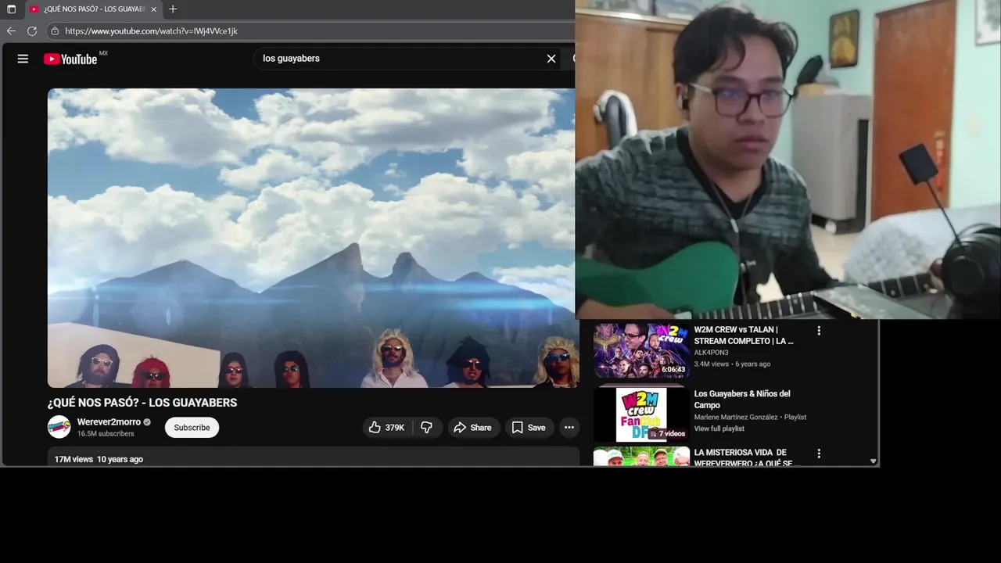Dislike the video
Image resolution: width=1001 pixels, height=563 pixels.
[x=426, y=428]
